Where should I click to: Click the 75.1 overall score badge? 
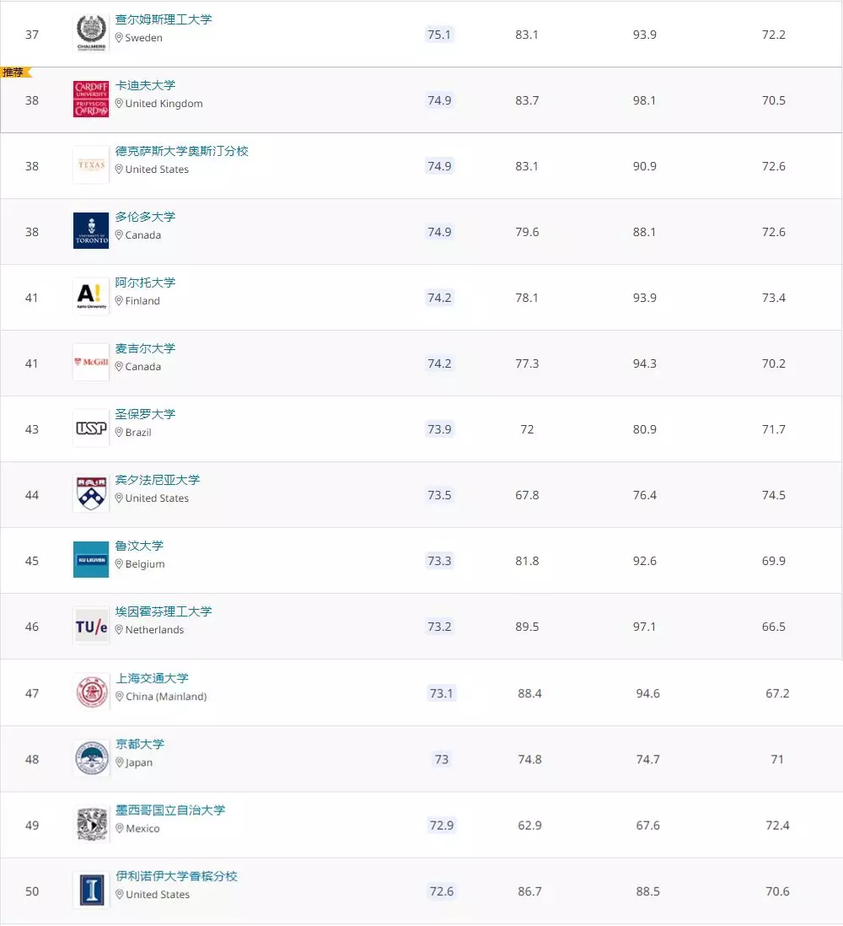[x=439, y=35]
